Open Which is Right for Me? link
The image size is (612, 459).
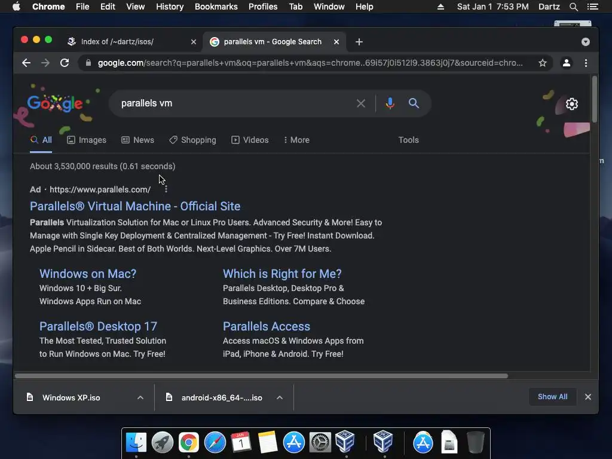tap(282, 274)
